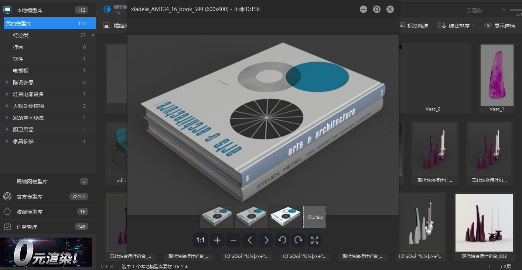Click the 局域网模型库 '..' badge
522x270 pixels.
coord(84,181)
